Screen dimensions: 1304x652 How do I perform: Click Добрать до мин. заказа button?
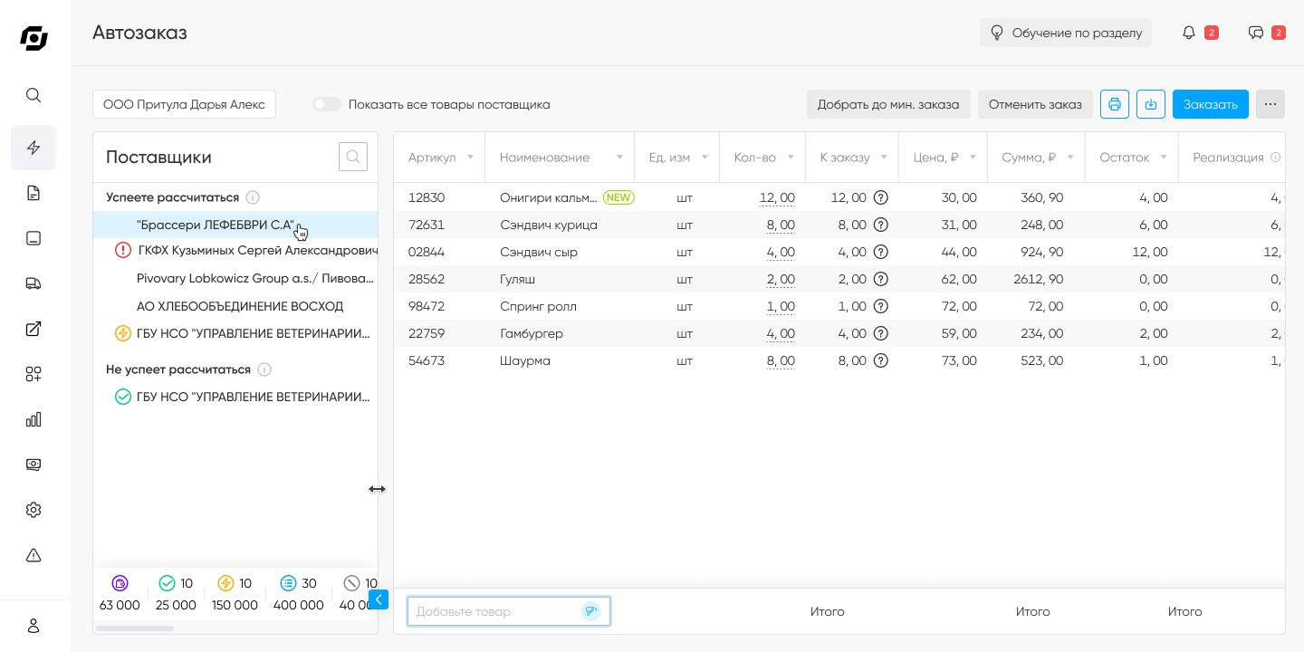click(888, 104)
